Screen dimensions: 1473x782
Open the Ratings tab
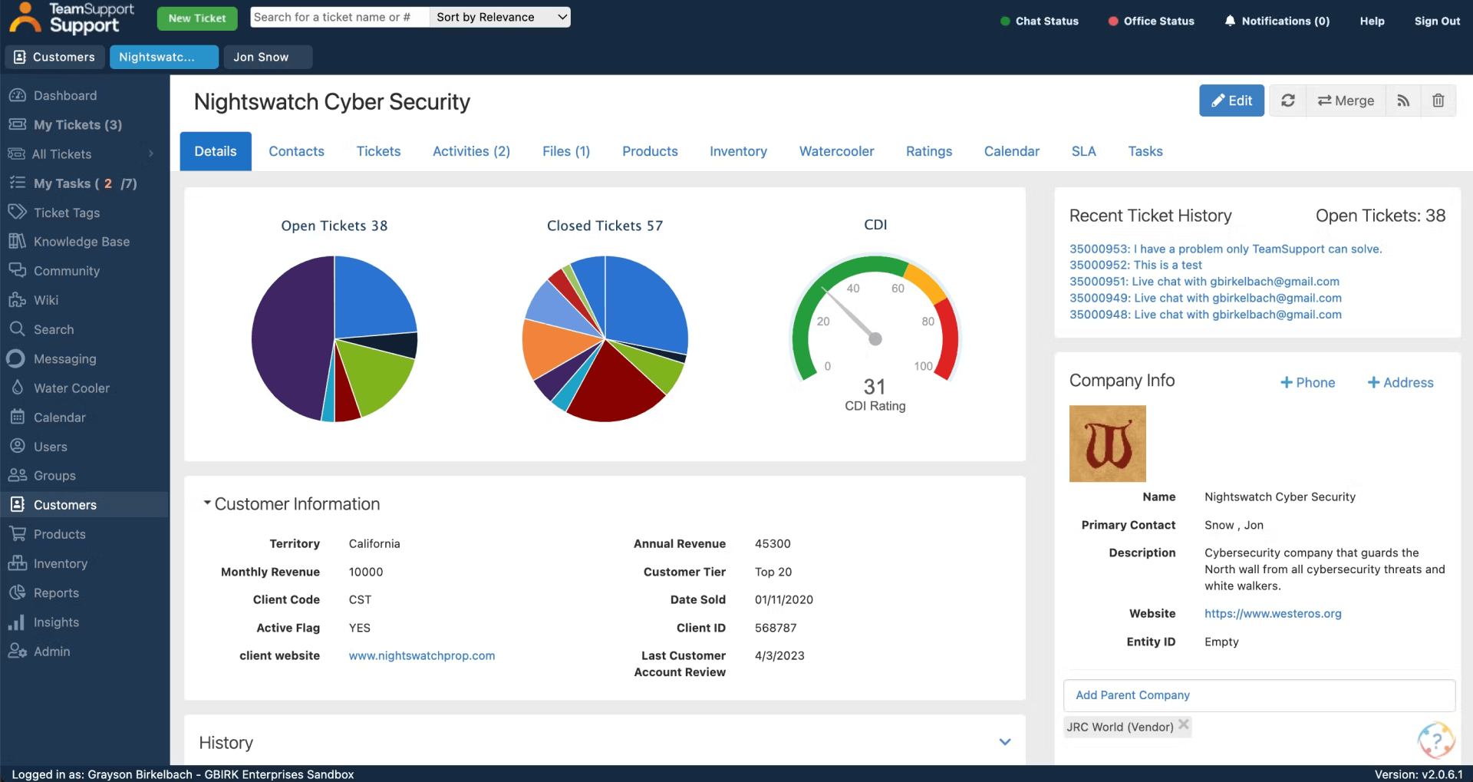pyautogui.click(x=928, y=151)
